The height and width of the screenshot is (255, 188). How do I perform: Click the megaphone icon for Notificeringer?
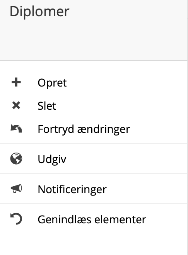pyautogui.click(x=16, y=189)
